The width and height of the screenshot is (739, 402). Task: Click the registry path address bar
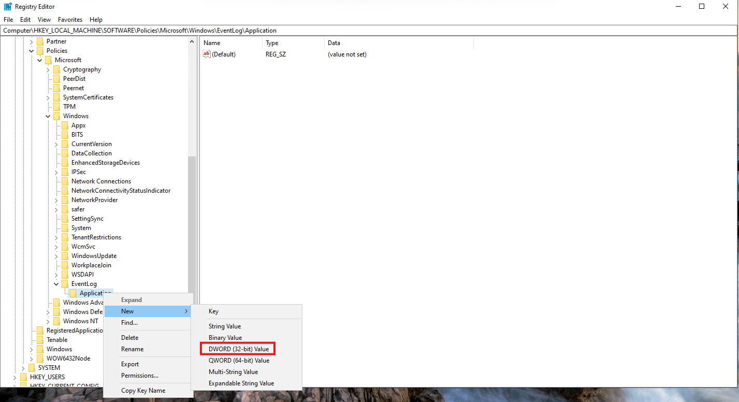click(363, 31)
